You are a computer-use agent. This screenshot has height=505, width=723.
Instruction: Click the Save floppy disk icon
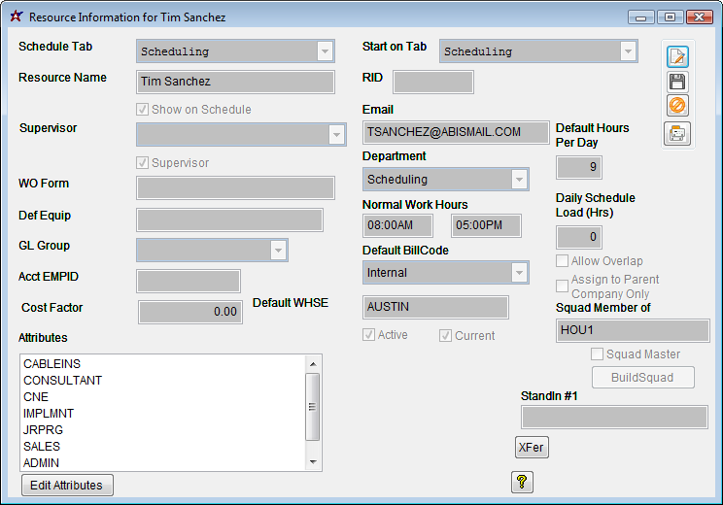pyautogui.click(x=677, y=83)
